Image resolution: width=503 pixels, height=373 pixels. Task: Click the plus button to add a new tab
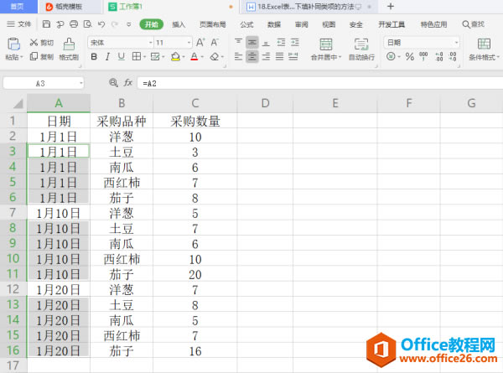[391, 7]
